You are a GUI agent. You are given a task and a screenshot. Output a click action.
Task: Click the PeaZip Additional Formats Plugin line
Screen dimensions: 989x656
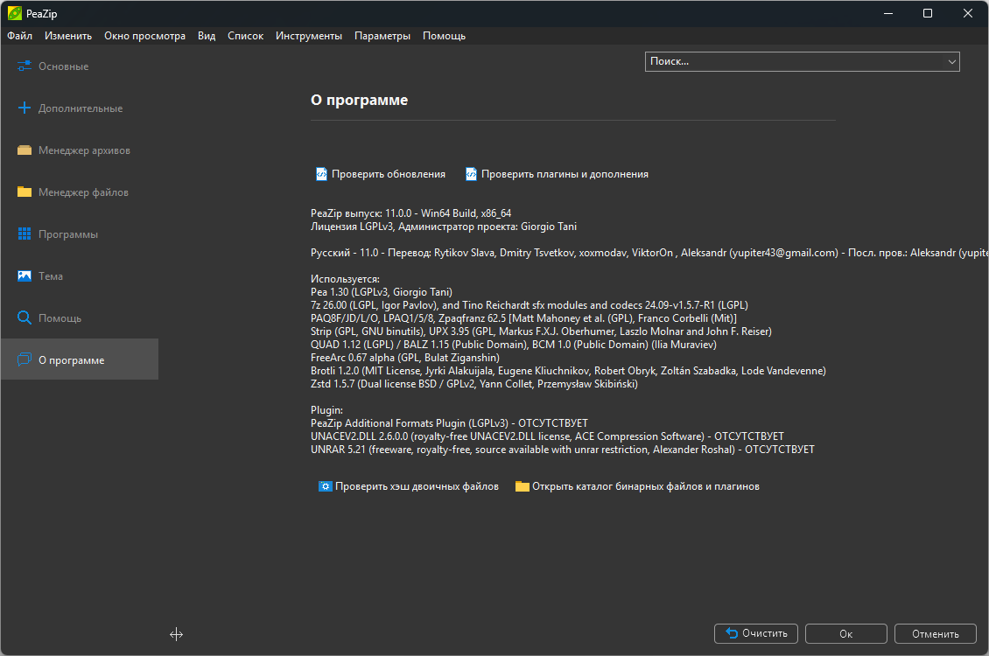pyautogui.click(x=449, y=422)
